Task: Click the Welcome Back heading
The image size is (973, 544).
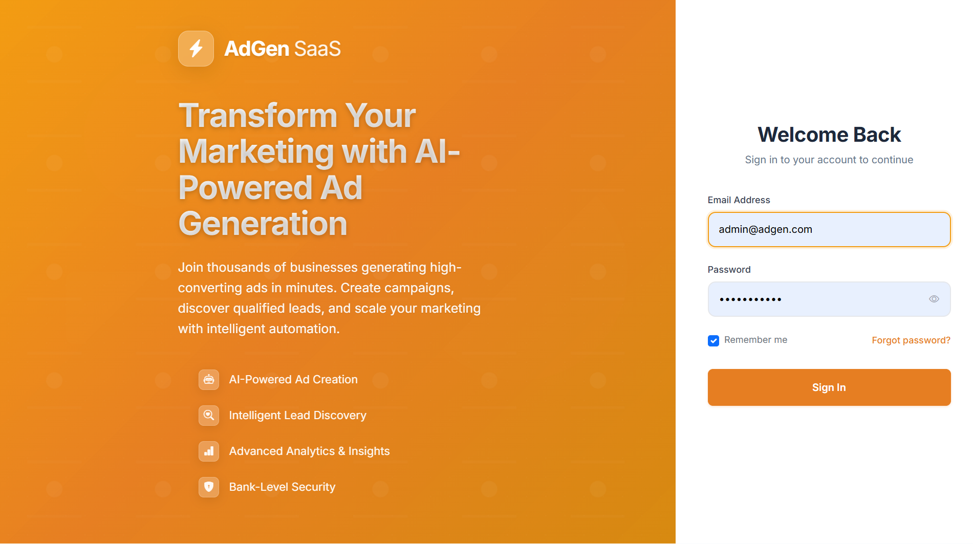Action: tap(829, 135)
